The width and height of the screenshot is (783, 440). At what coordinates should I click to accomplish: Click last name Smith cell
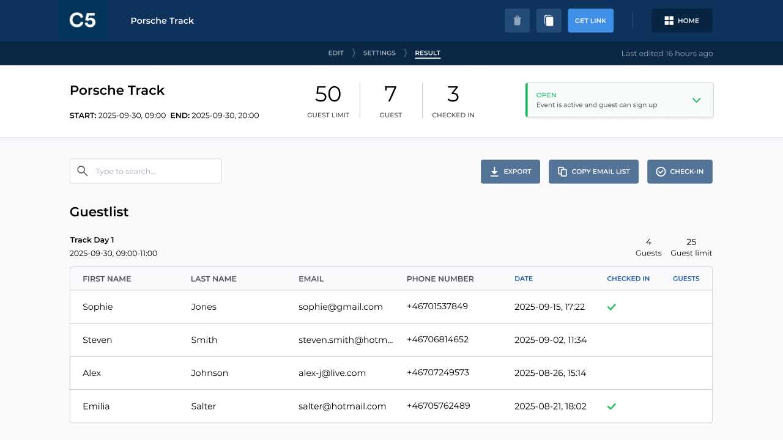click(204, 340)
